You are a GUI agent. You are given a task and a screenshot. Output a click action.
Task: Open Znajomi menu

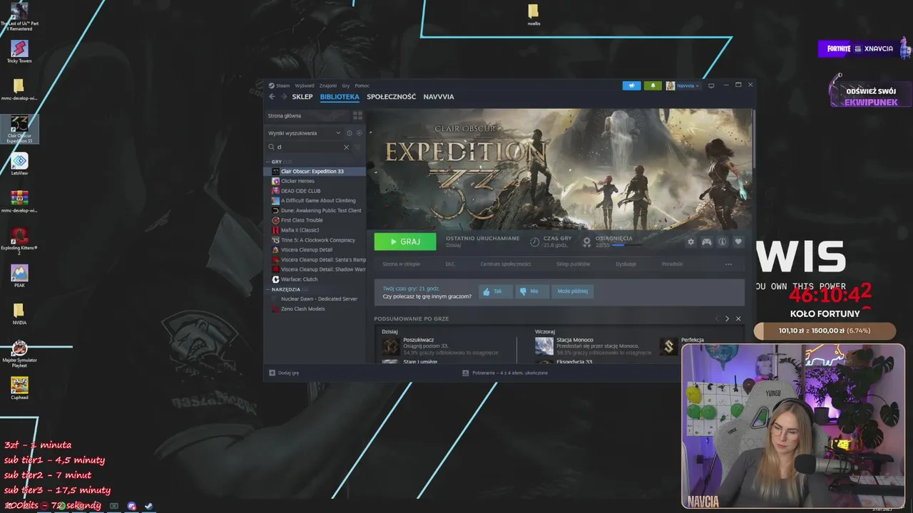click(328, 85)
